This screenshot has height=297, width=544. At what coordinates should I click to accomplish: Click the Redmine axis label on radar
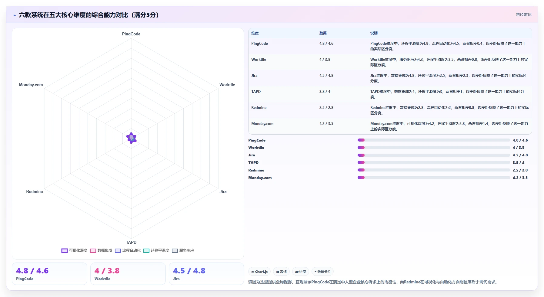tap(35, 192)
